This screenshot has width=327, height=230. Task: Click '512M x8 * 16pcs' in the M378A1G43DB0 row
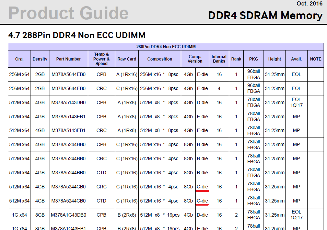click(160, 215)
